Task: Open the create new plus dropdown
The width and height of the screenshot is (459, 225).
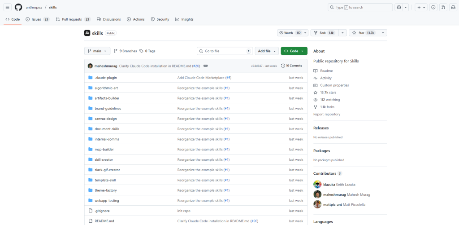Action: [x=421, y=7]
